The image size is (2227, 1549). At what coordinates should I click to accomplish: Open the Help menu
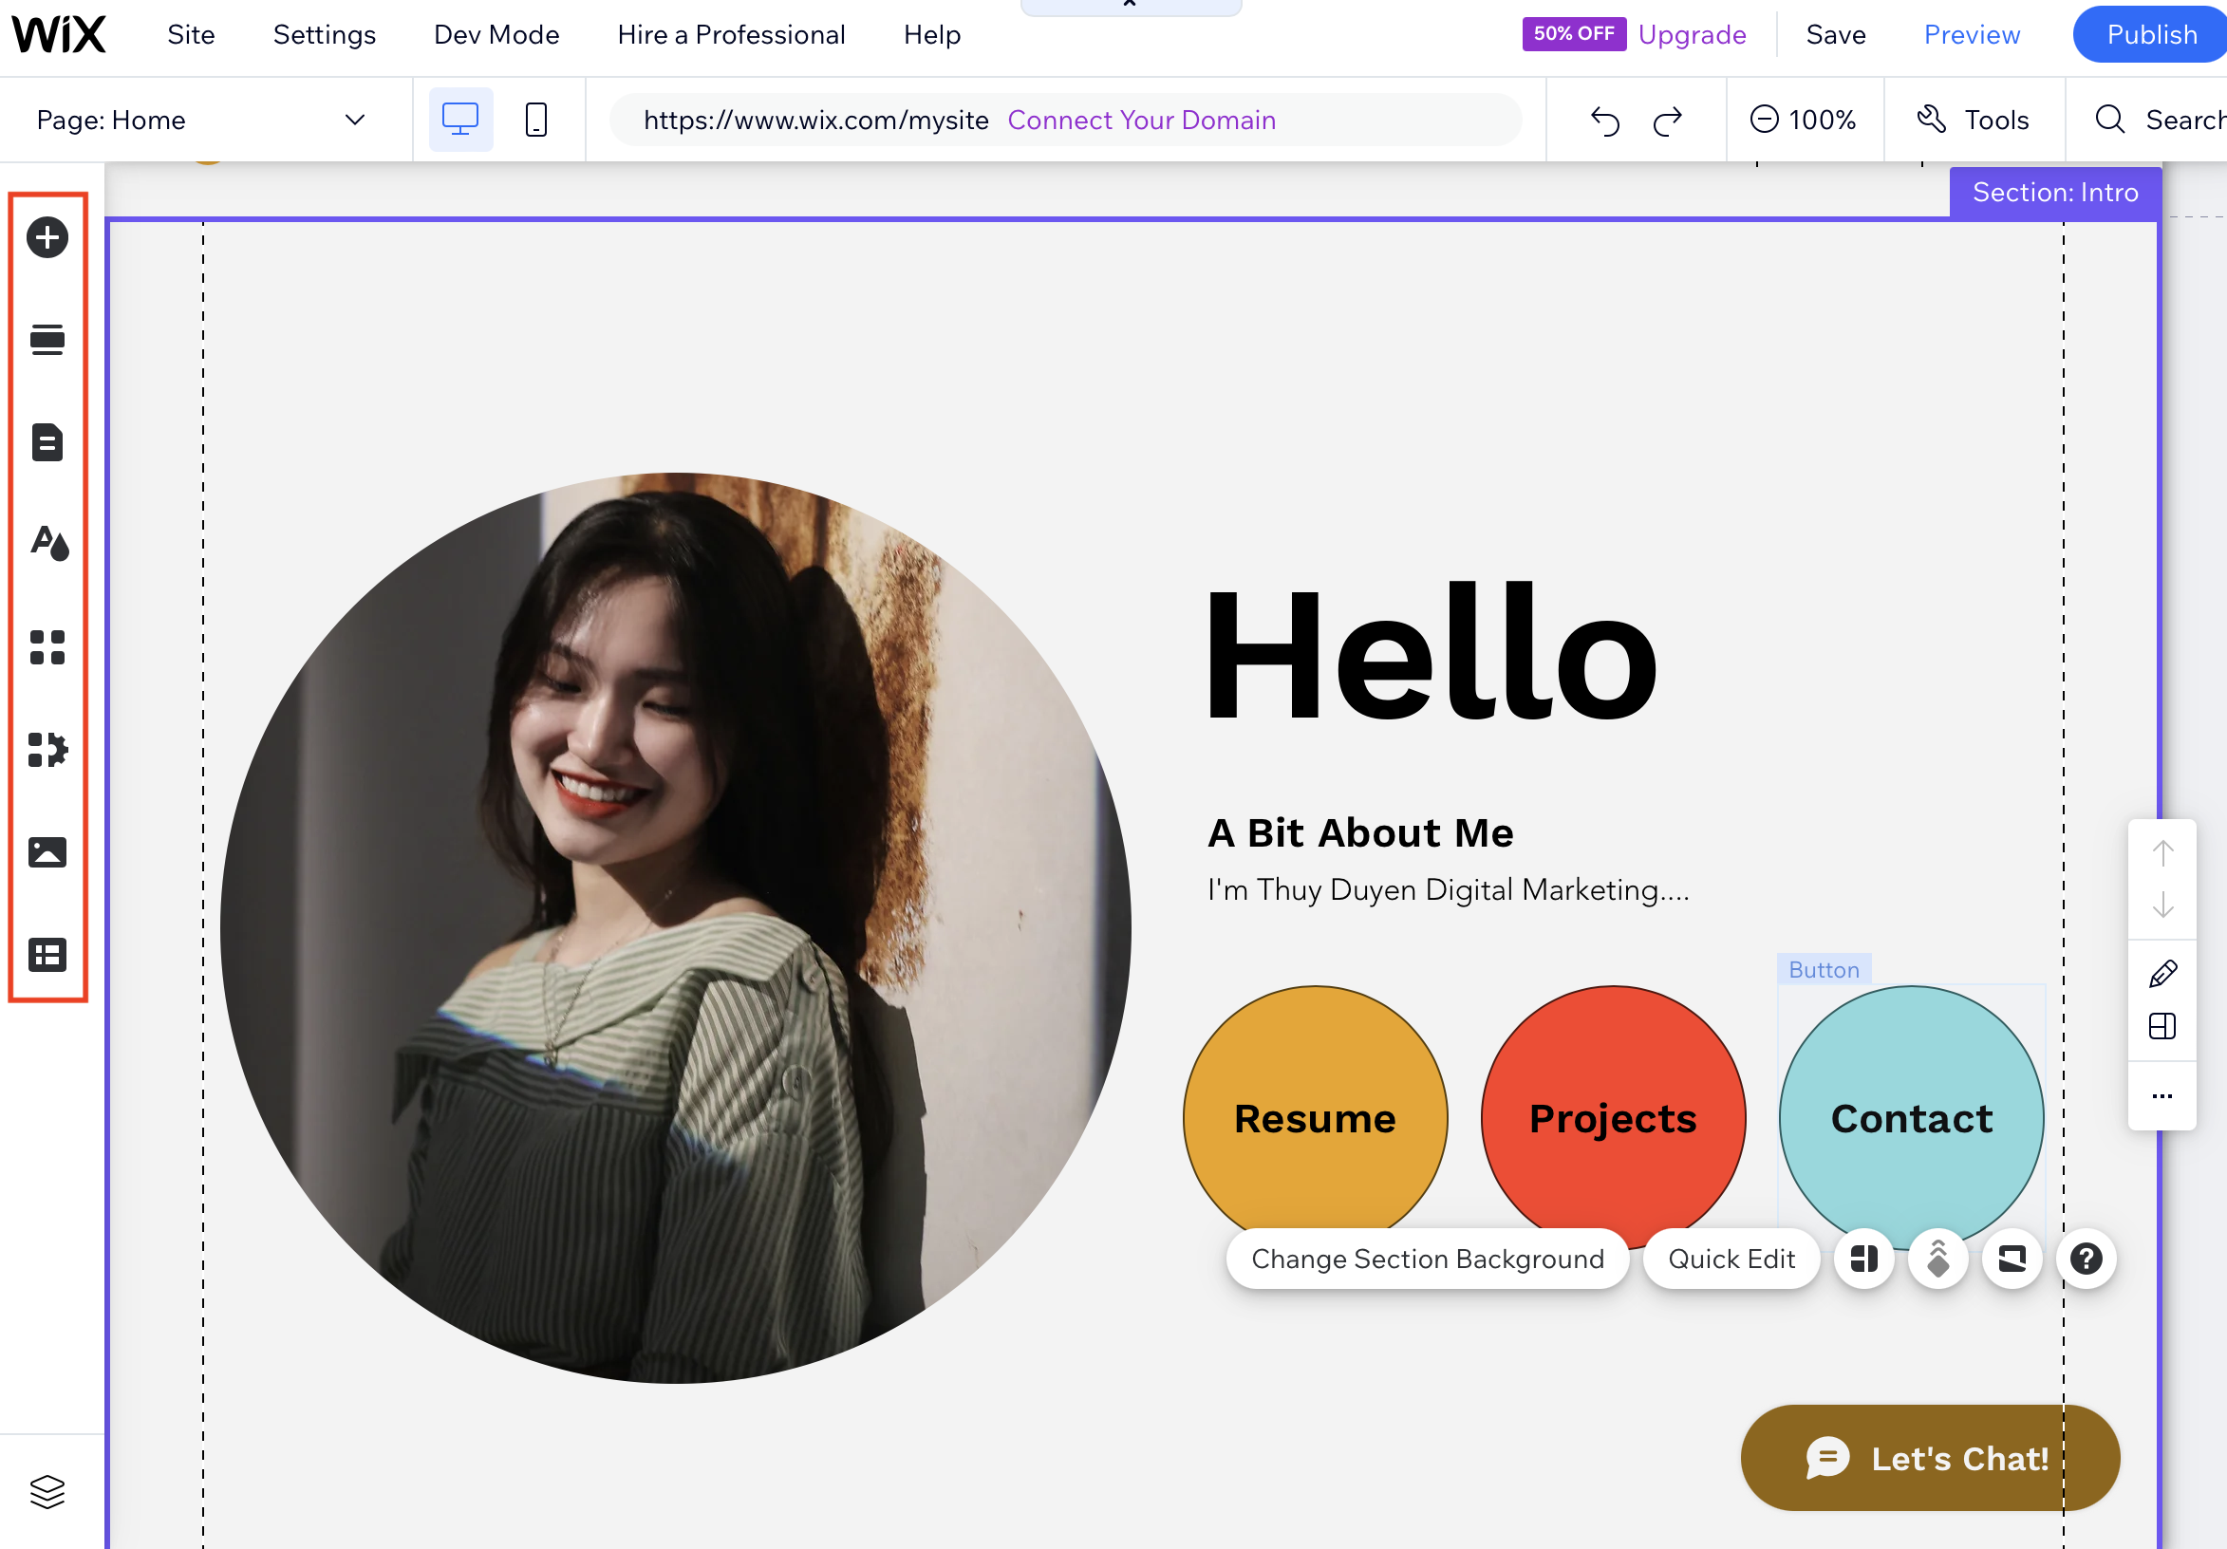tap(932, 35)
